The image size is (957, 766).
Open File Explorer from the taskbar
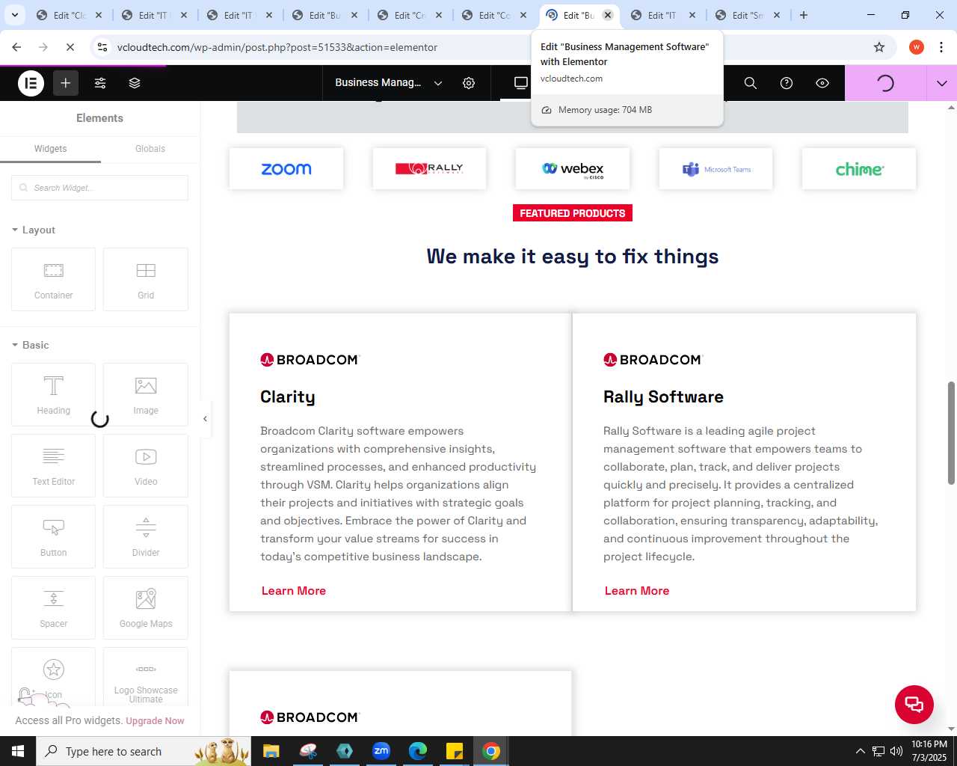271,751
